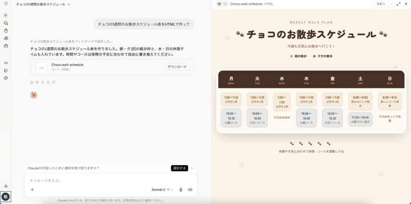The image size is (411, 204).
Task: Click Thursday's 18:00〜18:30 公園コース card
Action: click(x=306, y=118)
